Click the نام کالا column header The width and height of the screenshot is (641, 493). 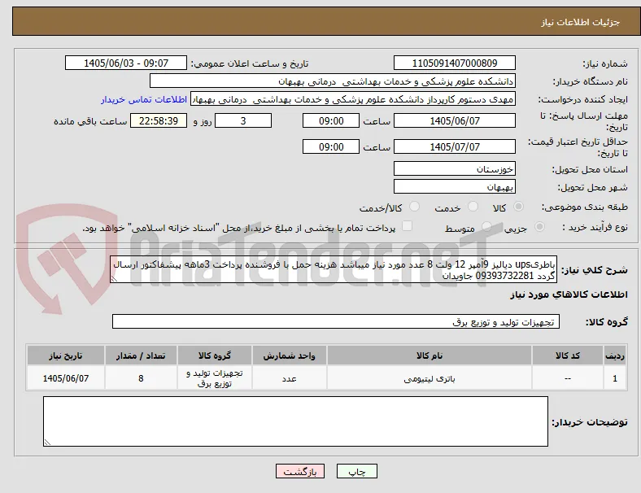pyautogui.click(x=430, y=356)
